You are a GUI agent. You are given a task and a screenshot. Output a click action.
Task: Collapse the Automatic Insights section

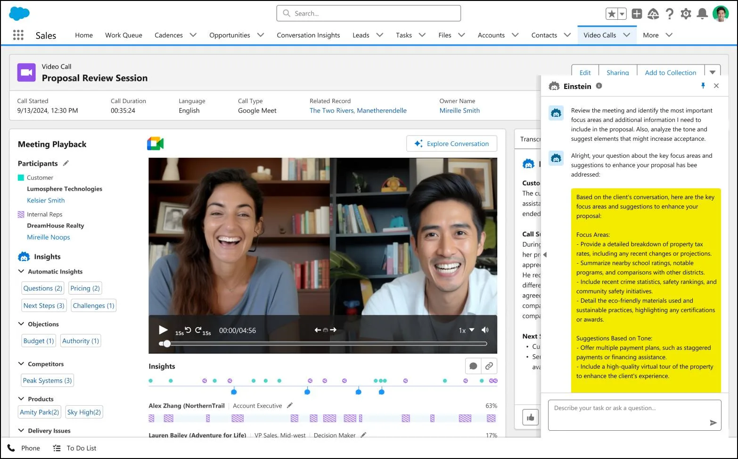click(21, 271)
